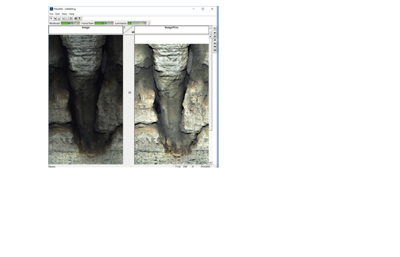Screen dimensions: 400x257
Task: Open the Help menu
Action: point(72,14)
